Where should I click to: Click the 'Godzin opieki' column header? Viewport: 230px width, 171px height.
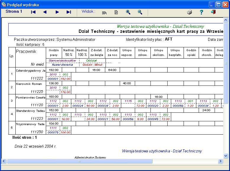pos(191,53)
